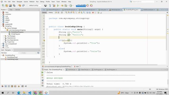Click the editor horizontal scrollbar

coord(99,65)
